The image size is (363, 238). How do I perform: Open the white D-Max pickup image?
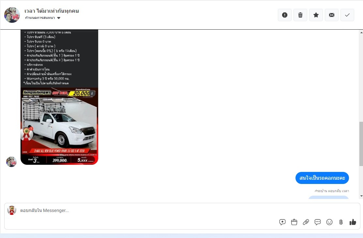pyautogui.click(x=59, y=126)
